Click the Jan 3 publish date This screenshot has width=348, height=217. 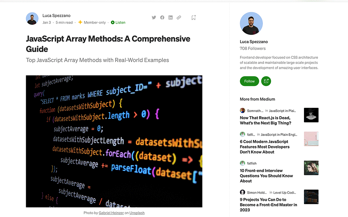tap(46, 22)
